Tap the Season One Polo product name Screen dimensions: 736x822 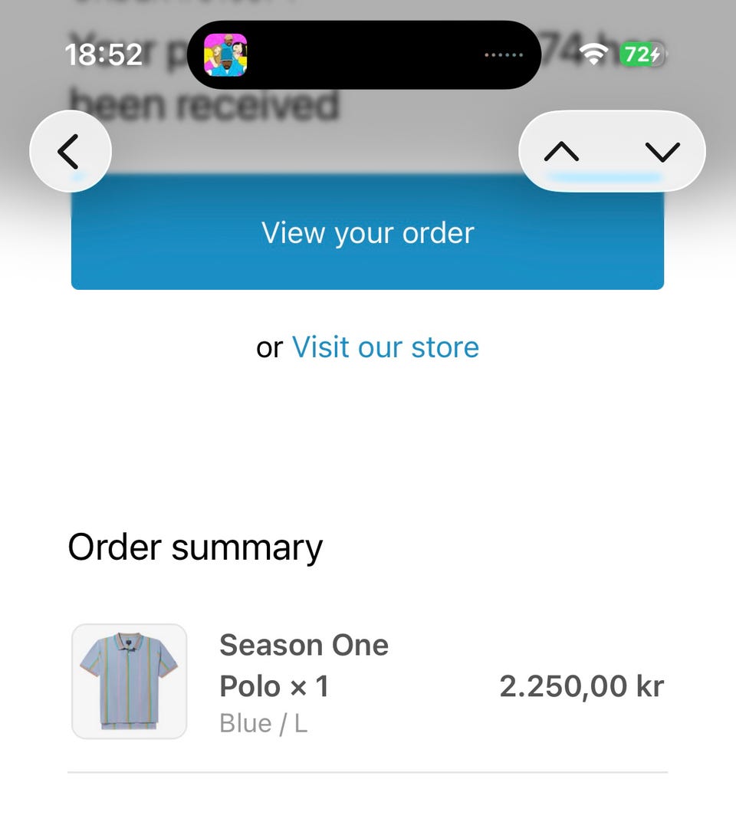tap(304, 666)
